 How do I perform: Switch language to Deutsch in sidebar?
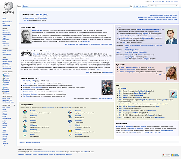click(5, 120)
